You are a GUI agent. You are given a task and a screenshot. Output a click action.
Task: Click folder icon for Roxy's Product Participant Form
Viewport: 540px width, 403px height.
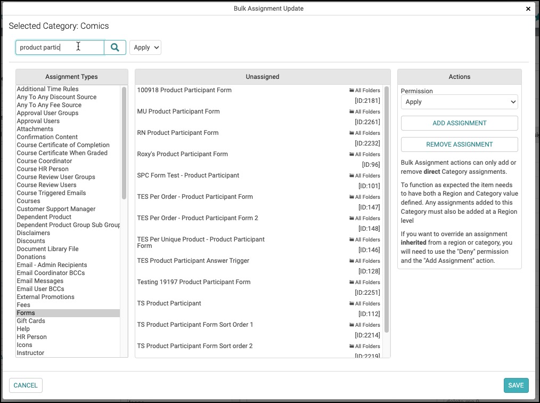tap(351, 155)
